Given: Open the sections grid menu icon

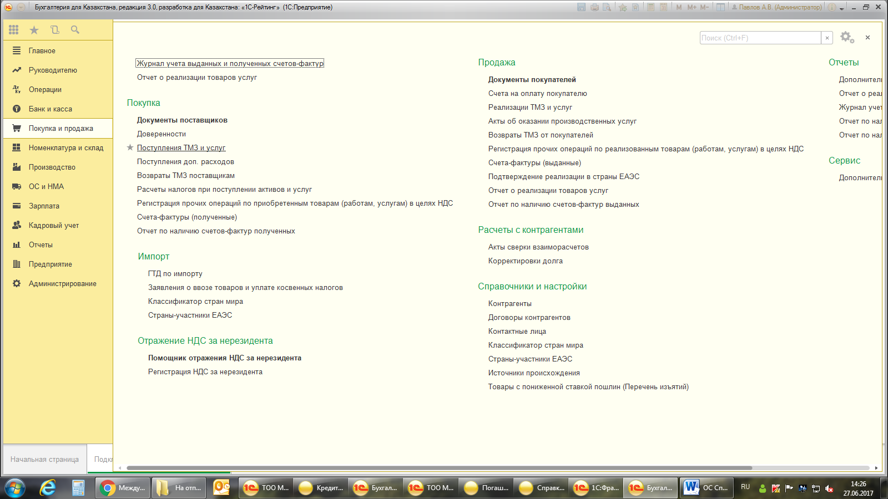Looking at the screenshot, I should click(x=14, y=30).
